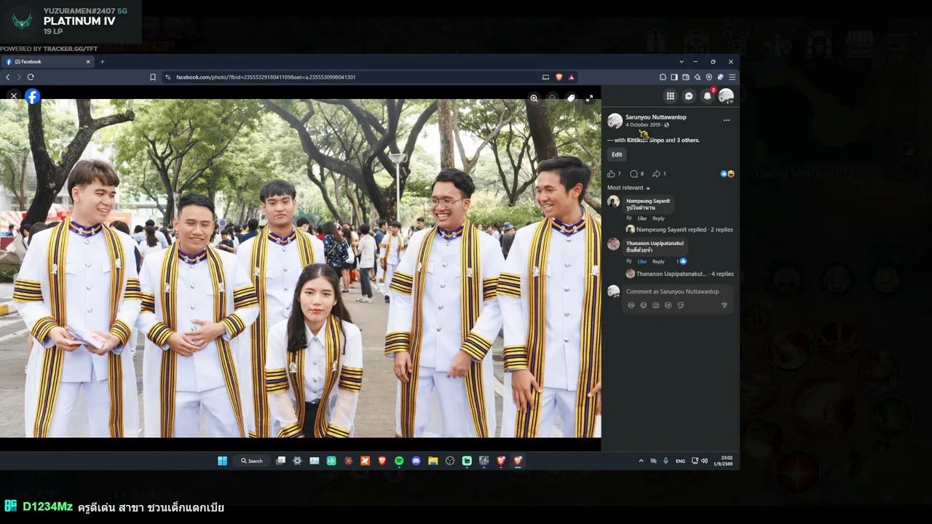932x524 pixels.
Task: Toggle Like on Thananon's comment
Action: 642,261
